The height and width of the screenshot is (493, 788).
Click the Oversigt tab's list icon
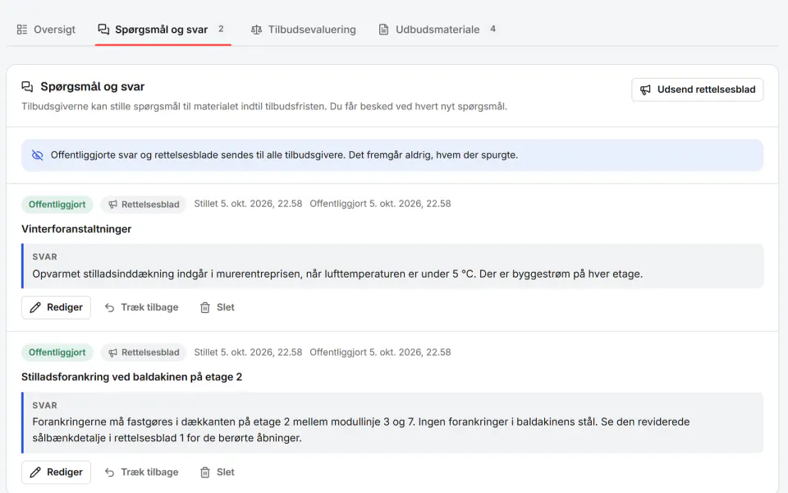click(x=22, y=30)
